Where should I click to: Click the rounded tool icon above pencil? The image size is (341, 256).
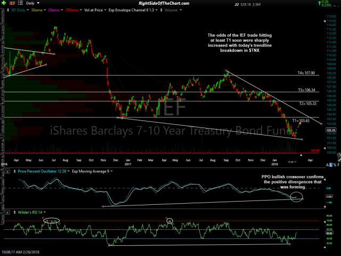click(339, 155)
